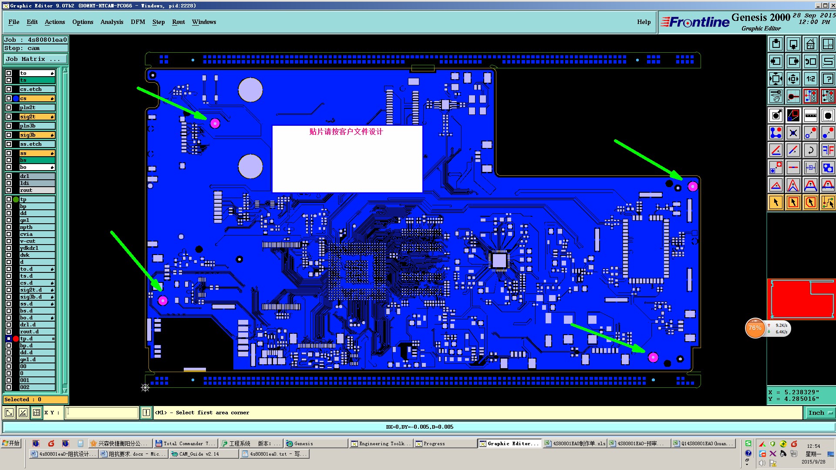Toggle the checkbox for layer v-cut
Screen dimensions: 836x470
(9, 241)
